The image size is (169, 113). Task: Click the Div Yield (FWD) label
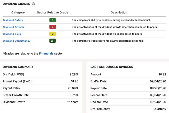click(x=13, y=74)
